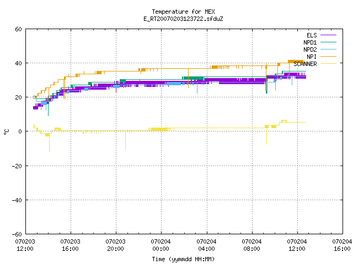Click the °C y-axis unit label
Image resolution: width=353 pixels, height=264 pixels.
(6, 132)
